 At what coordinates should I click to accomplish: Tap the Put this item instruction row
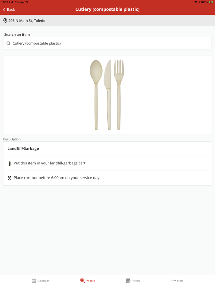(107, 163)
